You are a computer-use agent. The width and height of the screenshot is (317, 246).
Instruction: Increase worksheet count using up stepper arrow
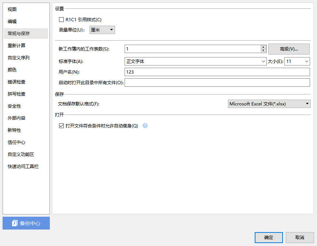click(263, 47)
